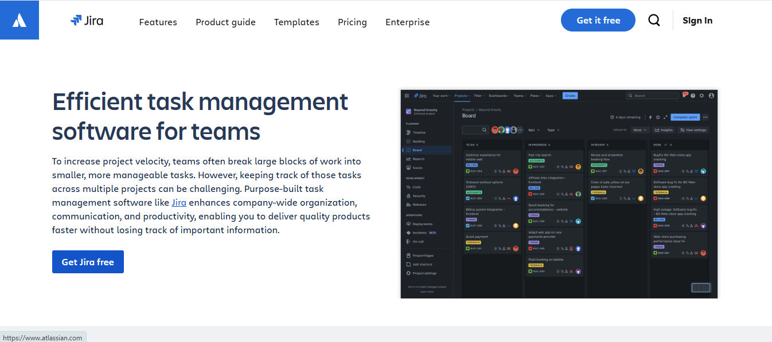Expand the Your work dropdown in screenshot

point(441,96)
